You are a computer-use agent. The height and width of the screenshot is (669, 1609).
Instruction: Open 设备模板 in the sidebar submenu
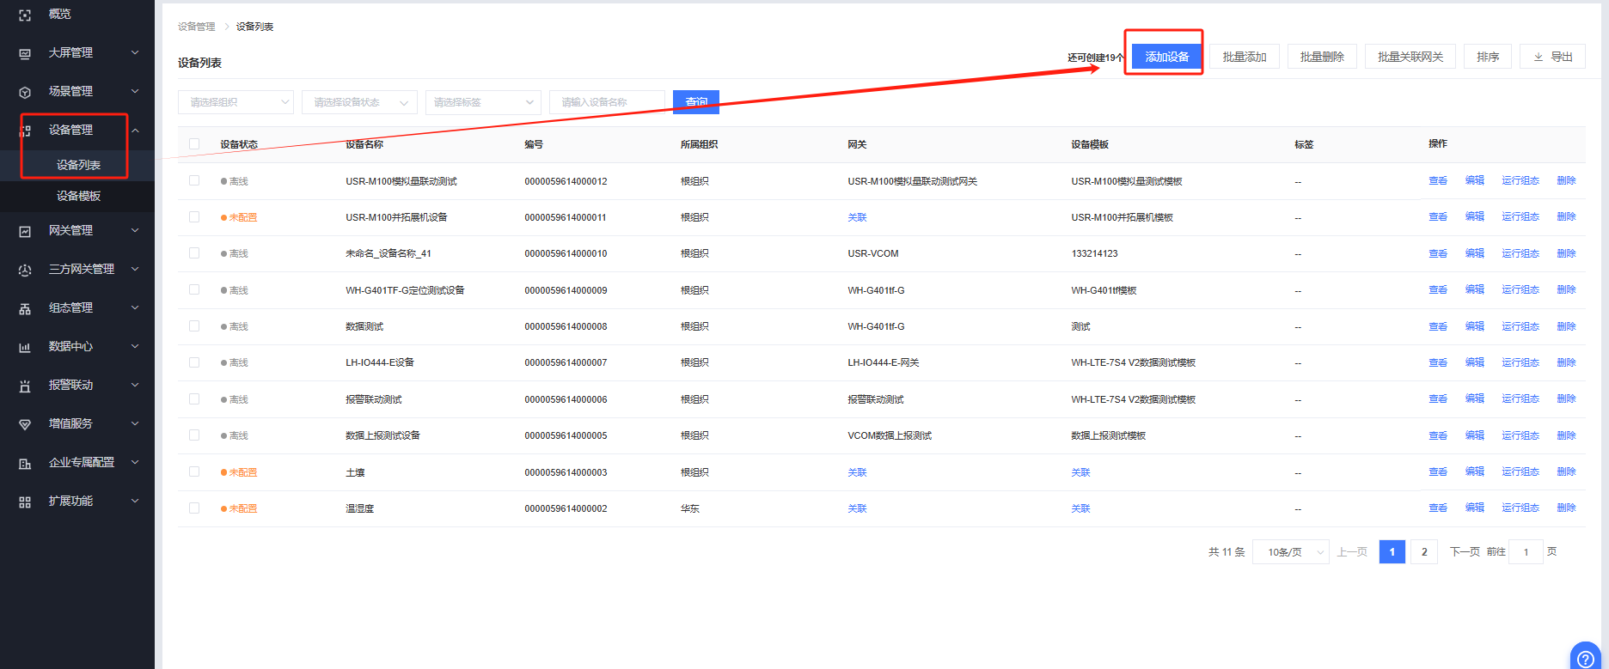[x=78, y=196]
